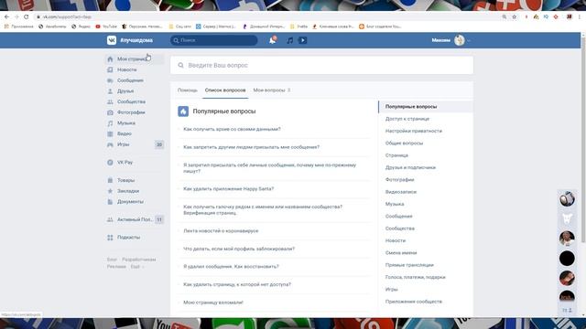Click the video play icon in header
Viewport: 586px width, 329px height.
(x=303, y=40)
